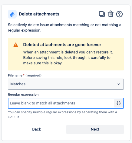Click the '(required)' text next to Filename

tap(34, 75)
